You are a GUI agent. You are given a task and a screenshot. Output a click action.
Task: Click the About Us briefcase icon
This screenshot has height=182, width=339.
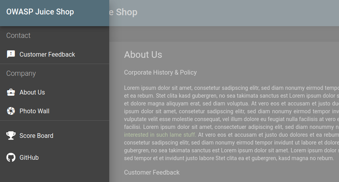[x=11, y=92]
